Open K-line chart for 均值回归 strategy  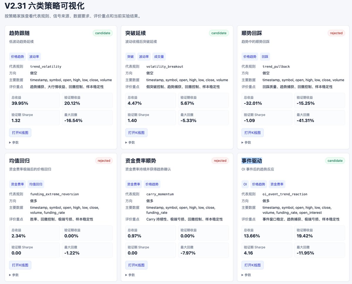(20, 265)
